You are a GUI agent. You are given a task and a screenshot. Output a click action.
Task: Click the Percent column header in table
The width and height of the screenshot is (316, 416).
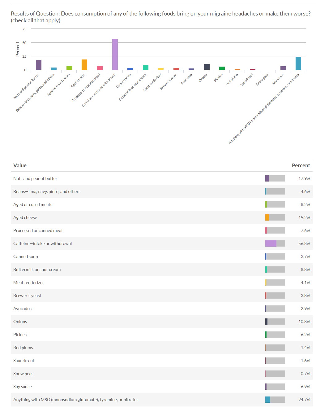[x=301, y=165]
